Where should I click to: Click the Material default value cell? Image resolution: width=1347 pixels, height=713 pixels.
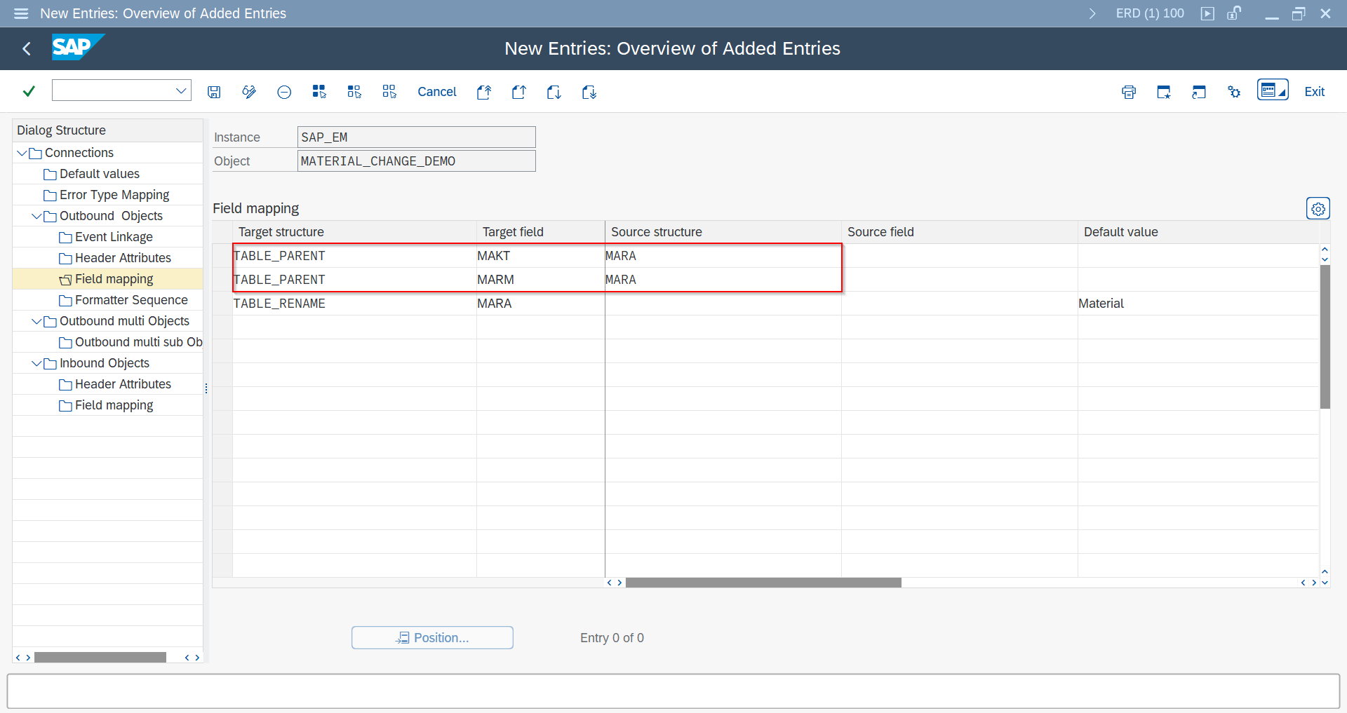[x=1199, y=304]
